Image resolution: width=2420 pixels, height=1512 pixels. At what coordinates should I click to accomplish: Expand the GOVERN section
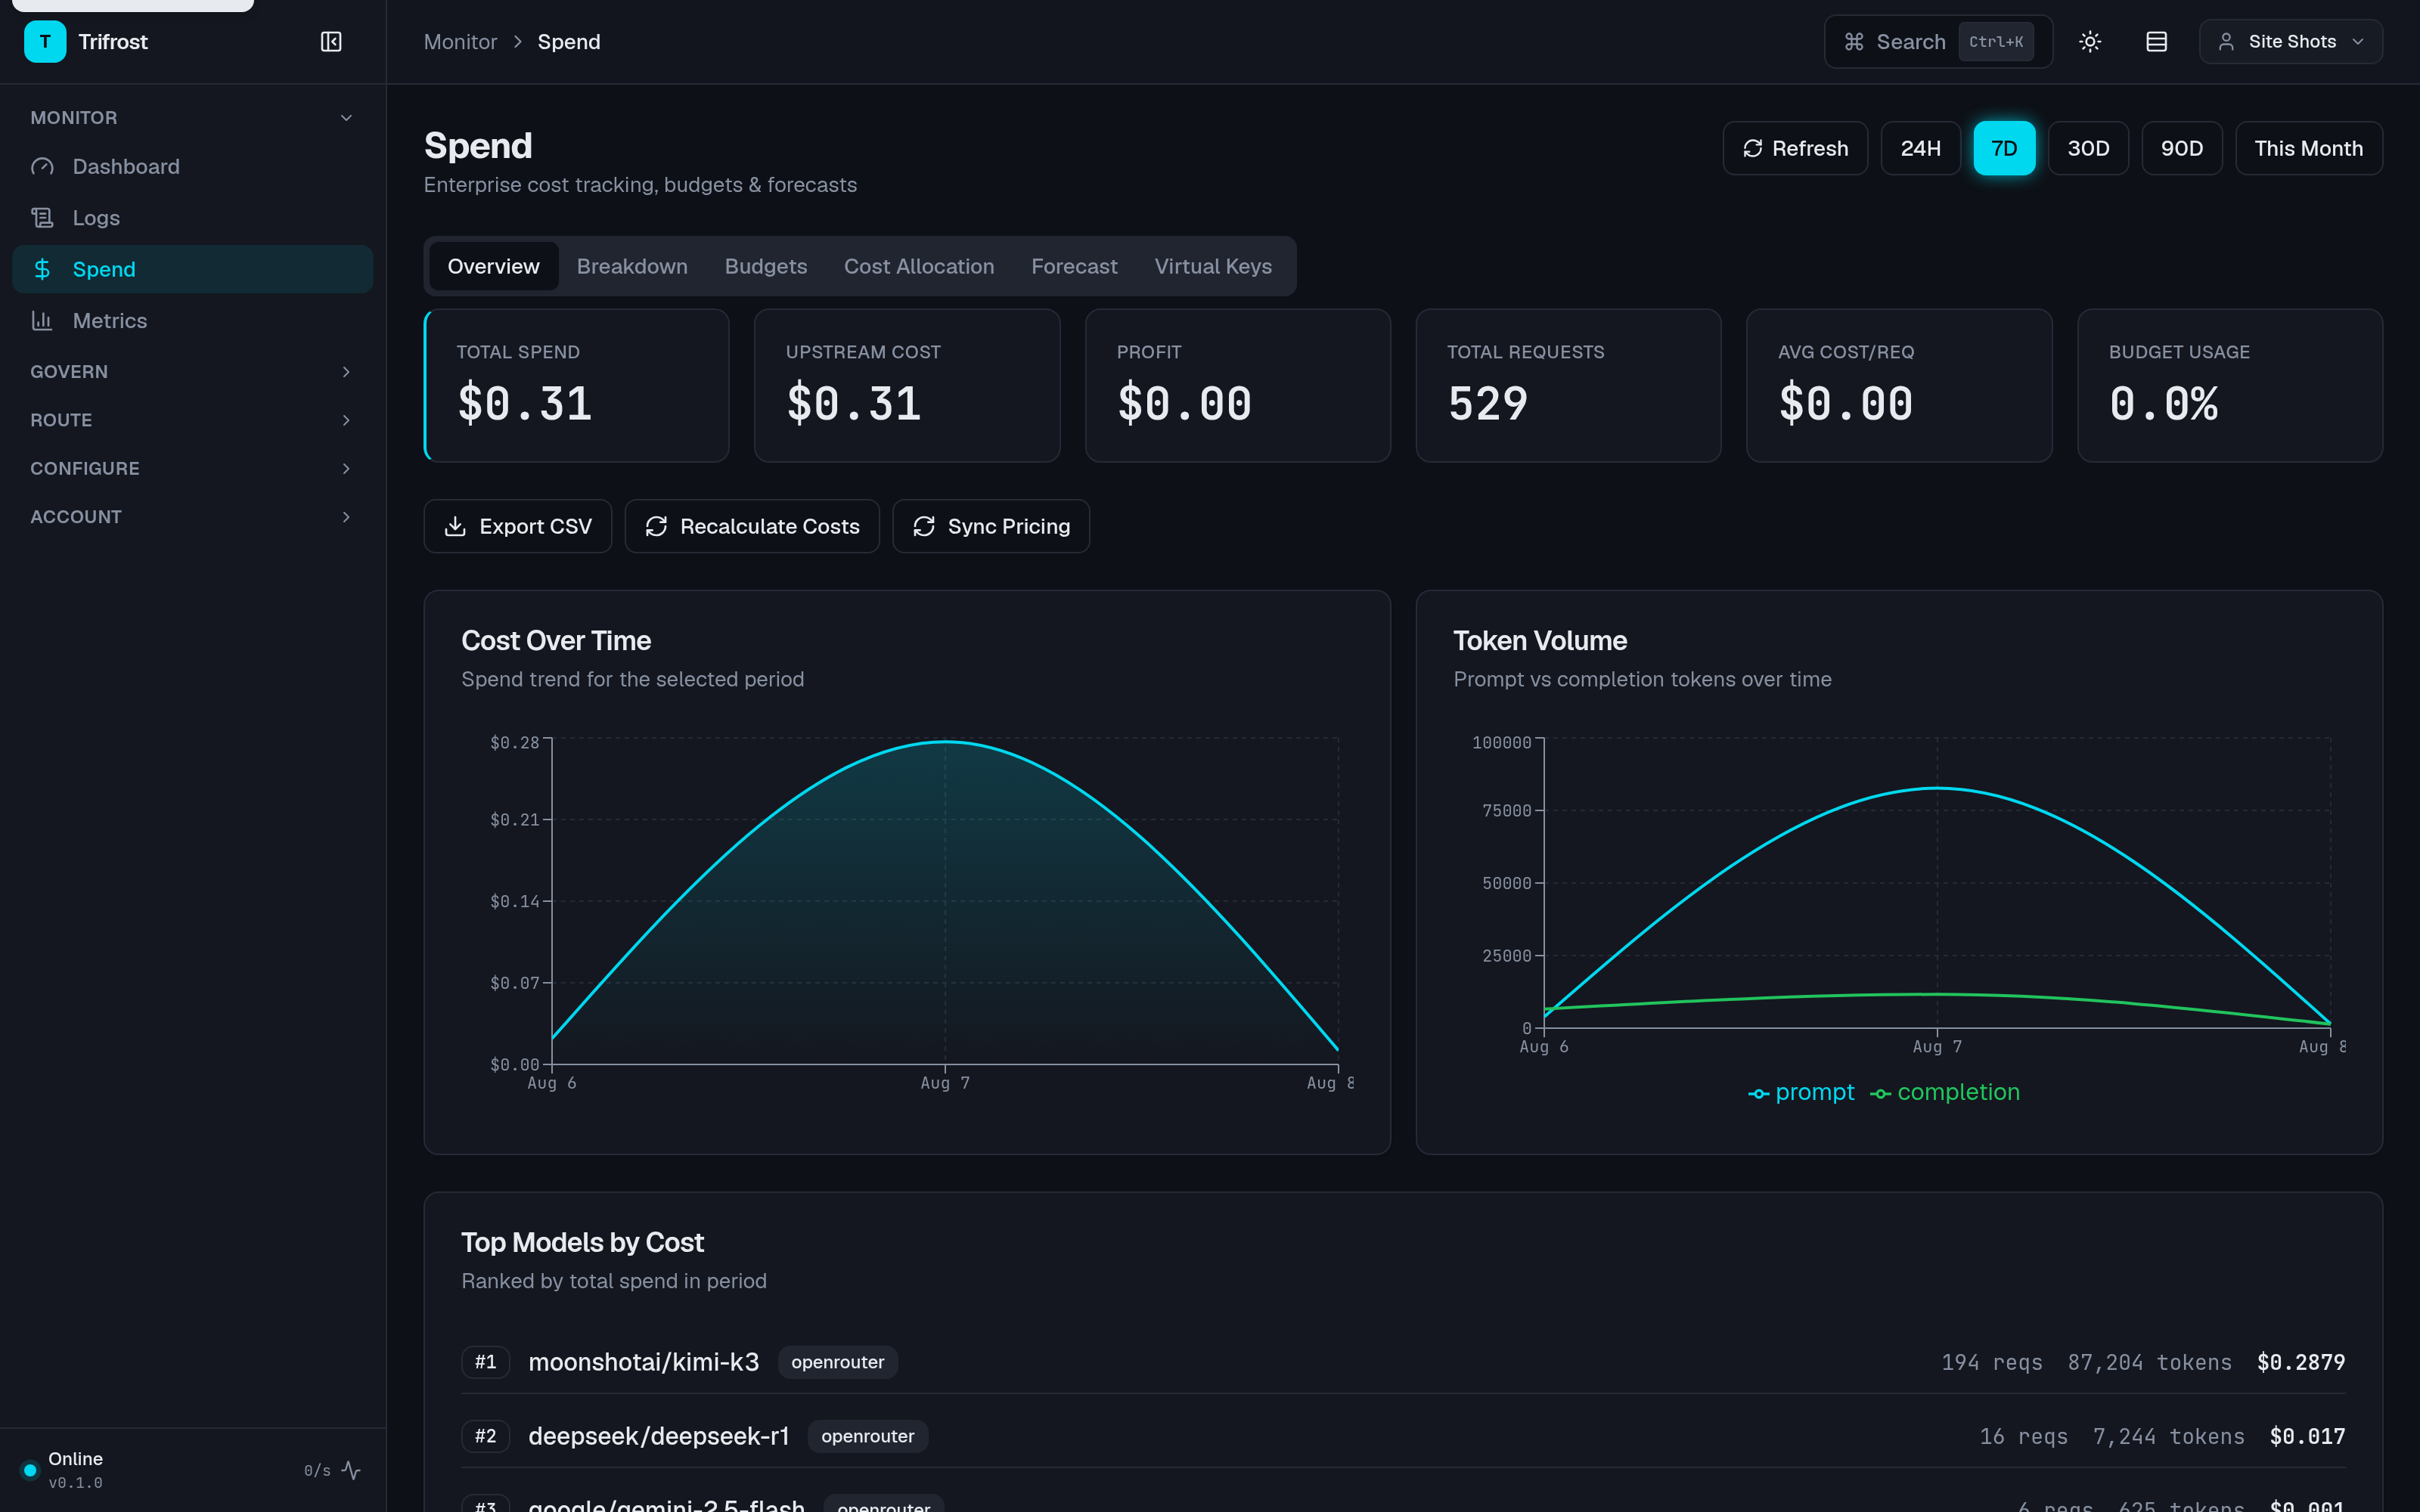pos(192,372)
